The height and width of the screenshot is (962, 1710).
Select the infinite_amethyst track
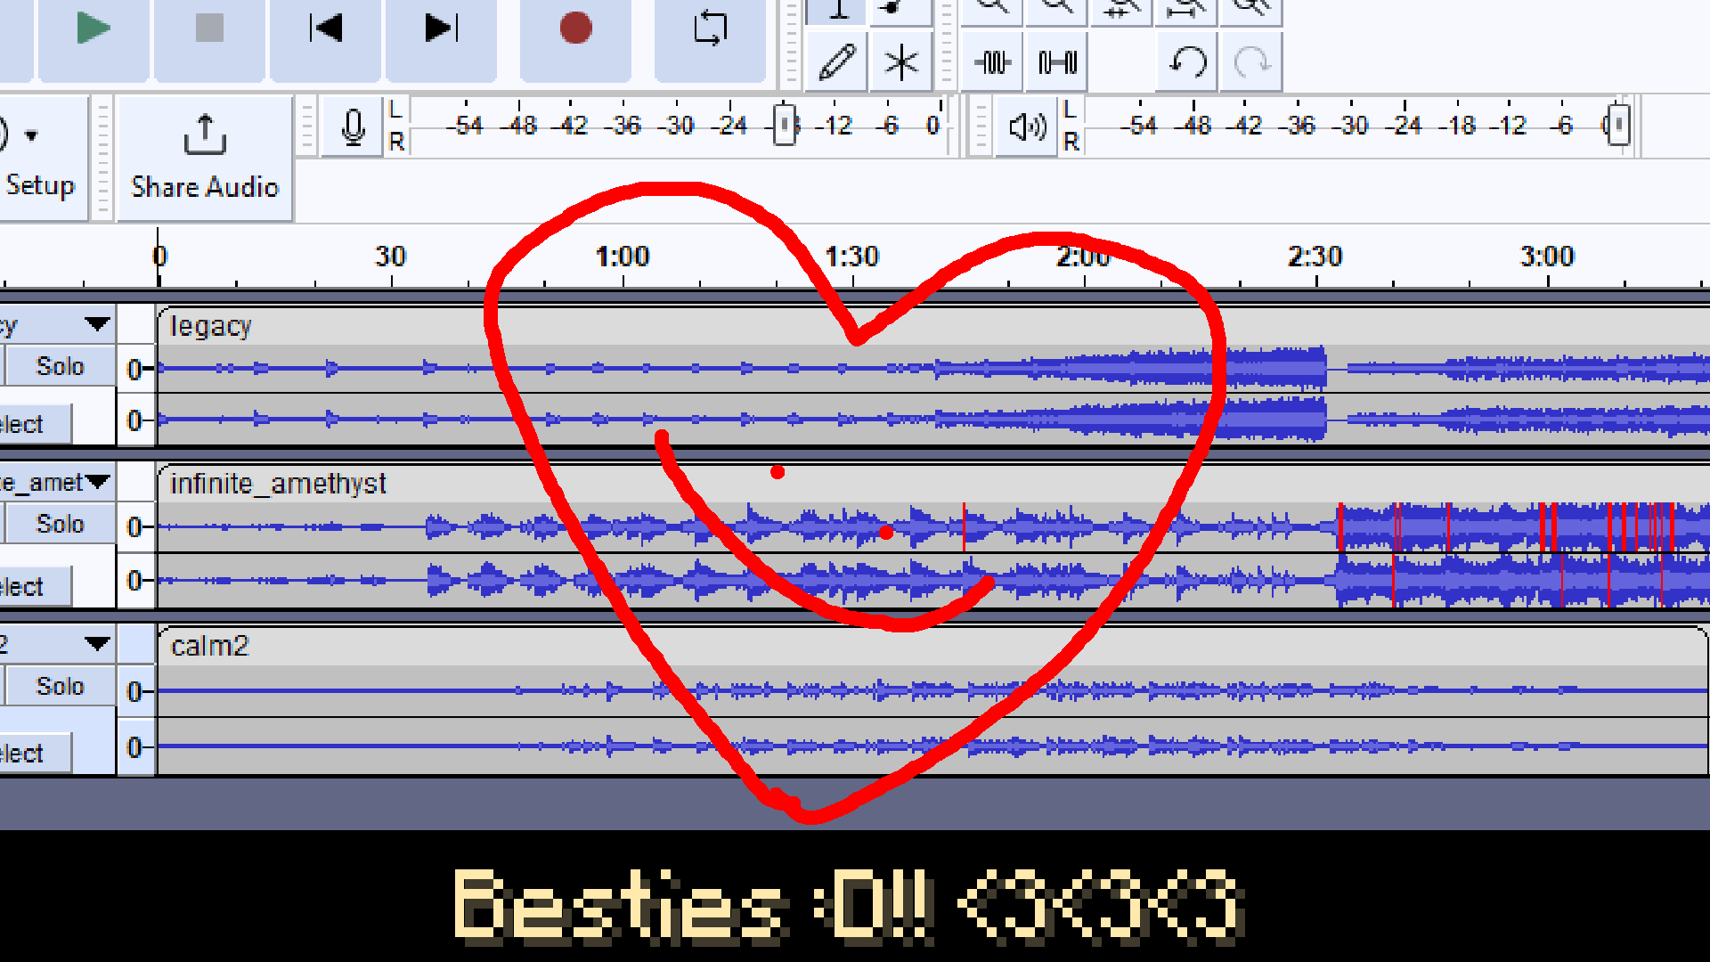tap(34, 587)
